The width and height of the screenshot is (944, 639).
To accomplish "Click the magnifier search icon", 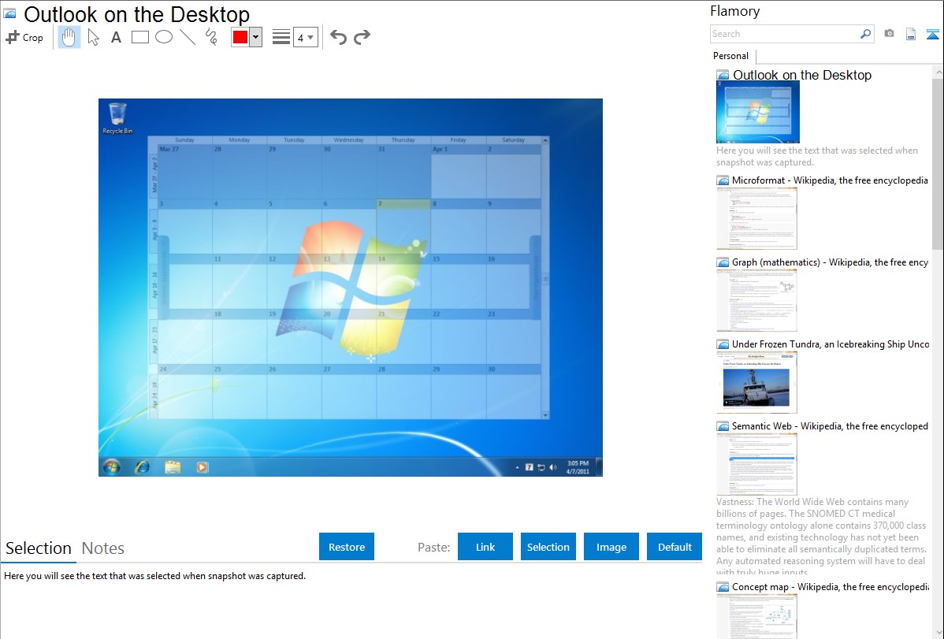I will tap(865, 34).
